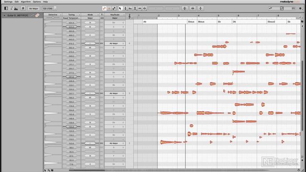Open the Detective column dropdown
Viewport: 306px width, 172px height.
tap(61, 15)
